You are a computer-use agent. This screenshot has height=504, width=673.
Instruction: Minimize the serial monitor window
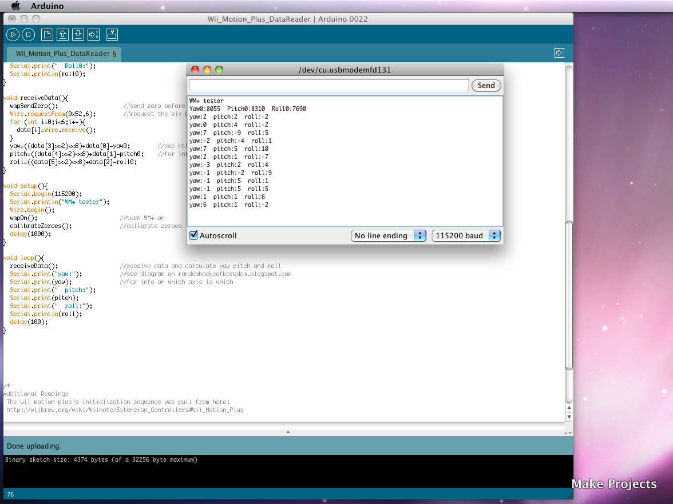[207, 70]
